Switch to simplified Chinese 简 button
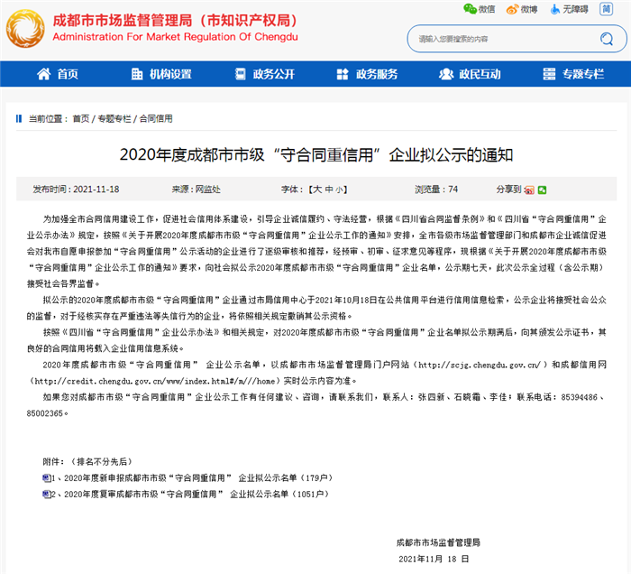 coord(606,9)
